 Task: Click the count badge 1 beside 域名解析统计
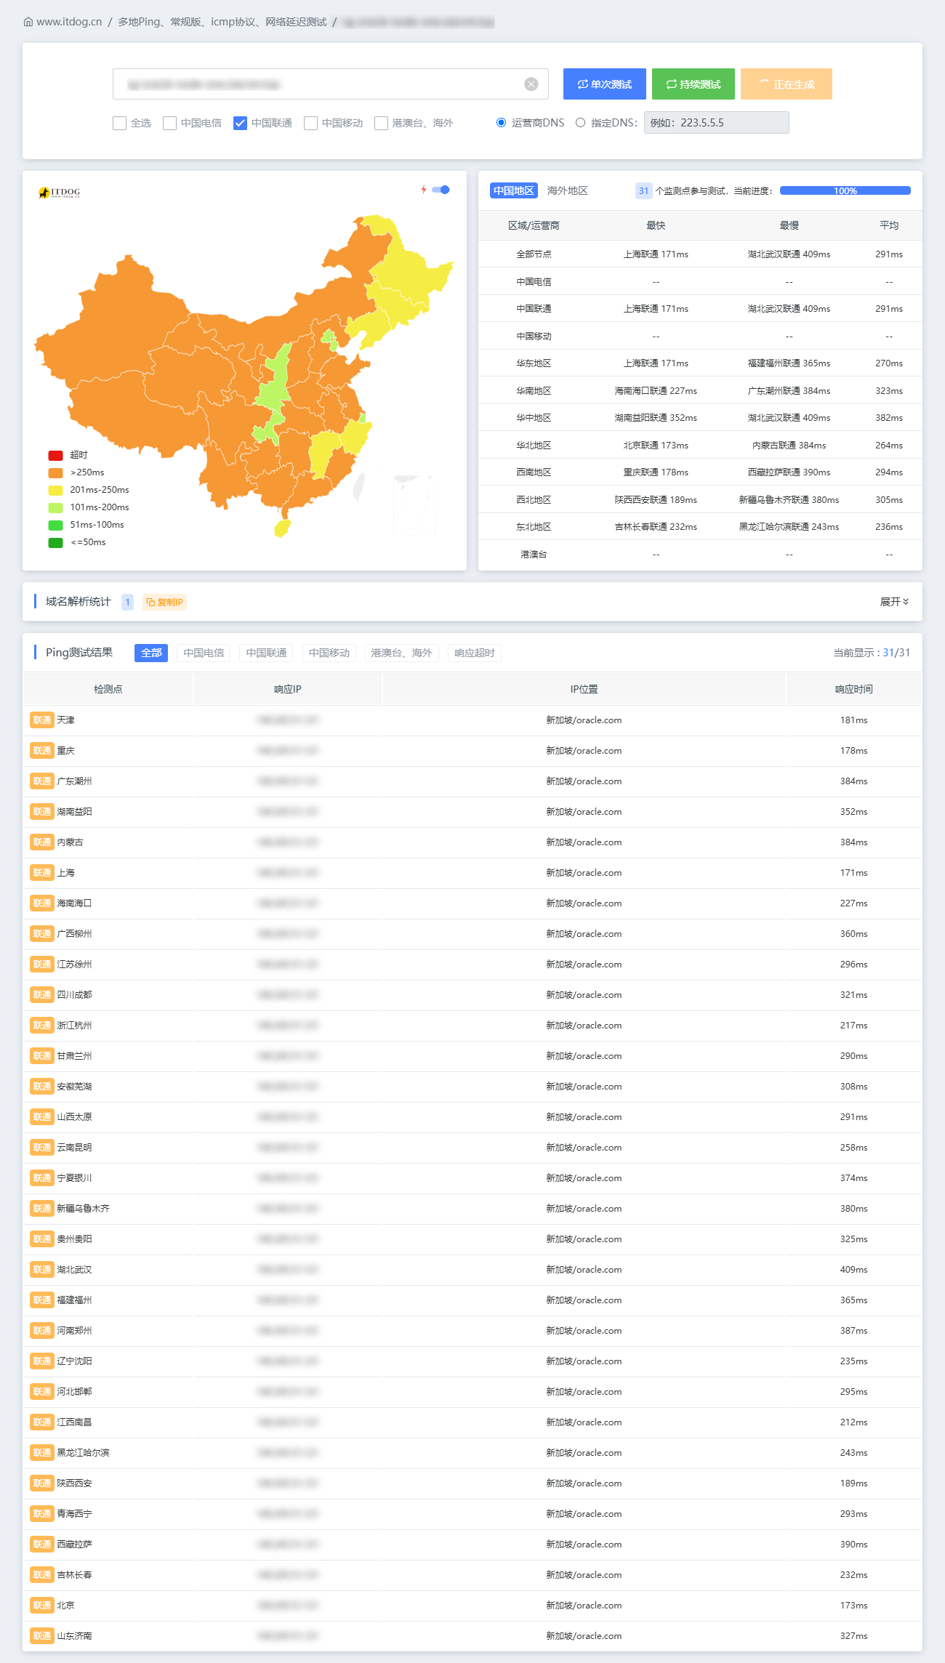[x=127, y=602]
